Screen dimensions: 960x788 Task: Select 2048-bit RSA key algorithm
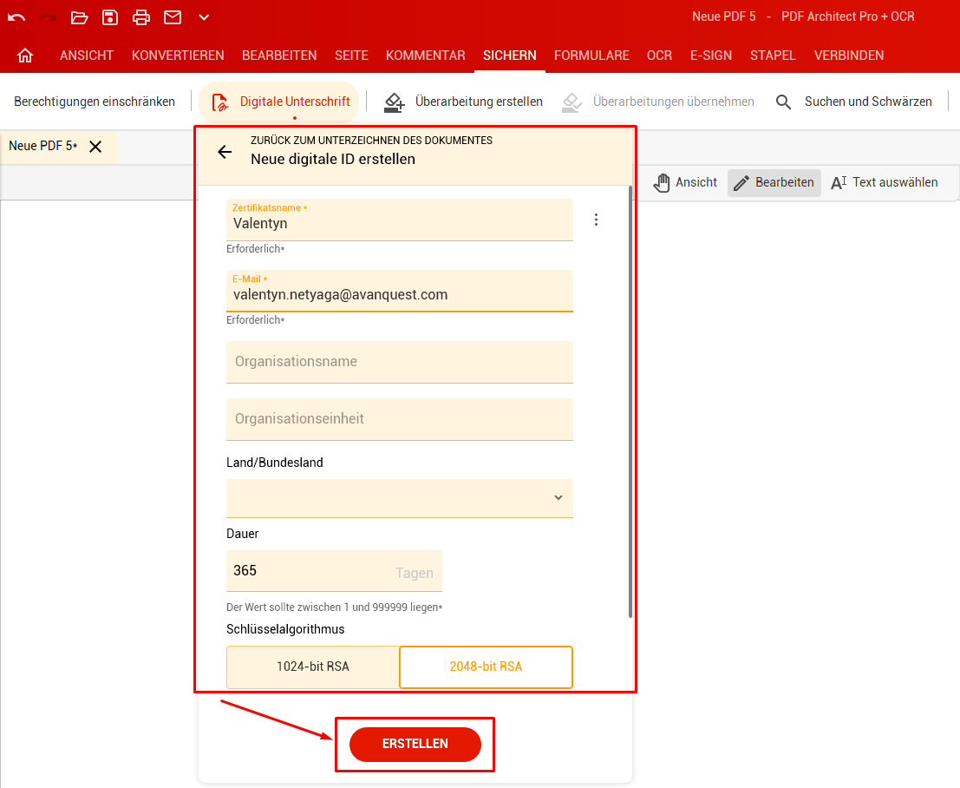[x=487, y=667]
